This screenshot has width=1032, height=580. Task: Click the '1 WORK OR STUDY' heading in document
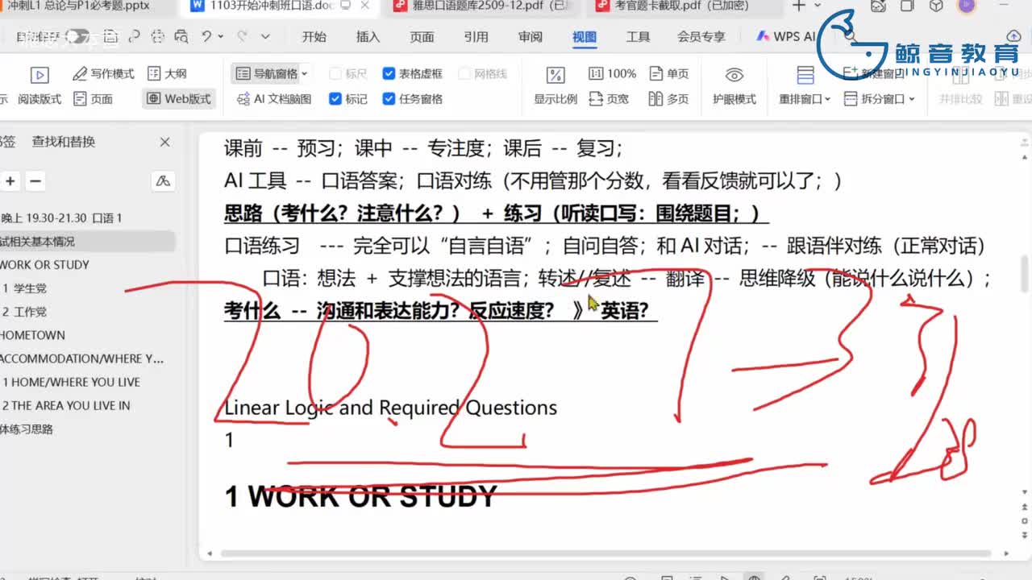[360, 496]
